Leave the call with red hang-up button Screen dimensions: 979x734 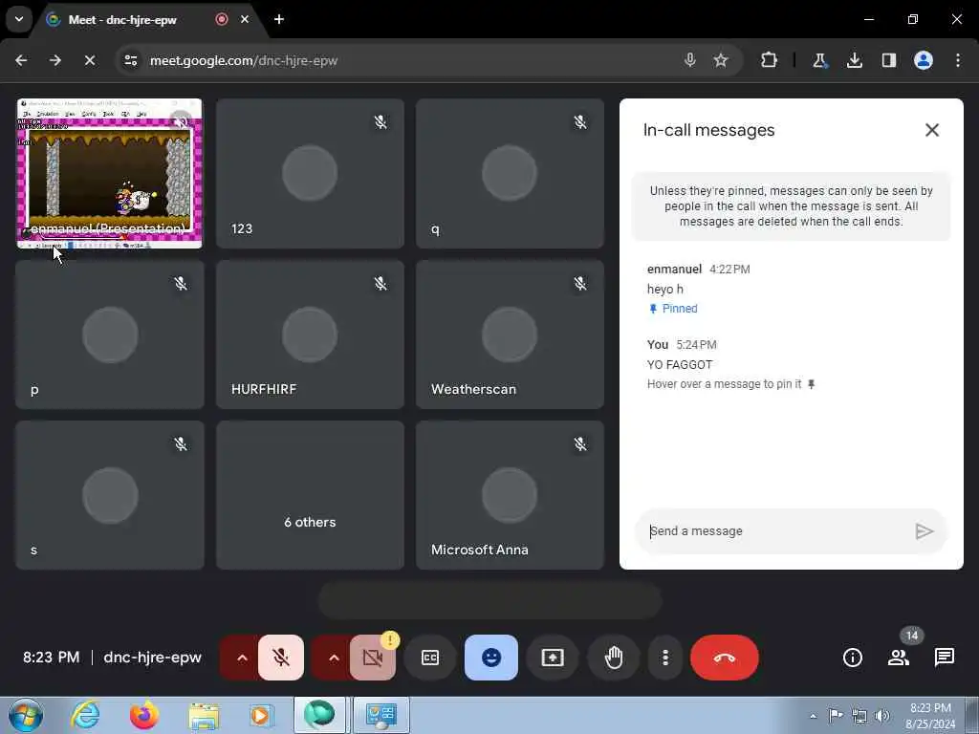pos(725,658)
